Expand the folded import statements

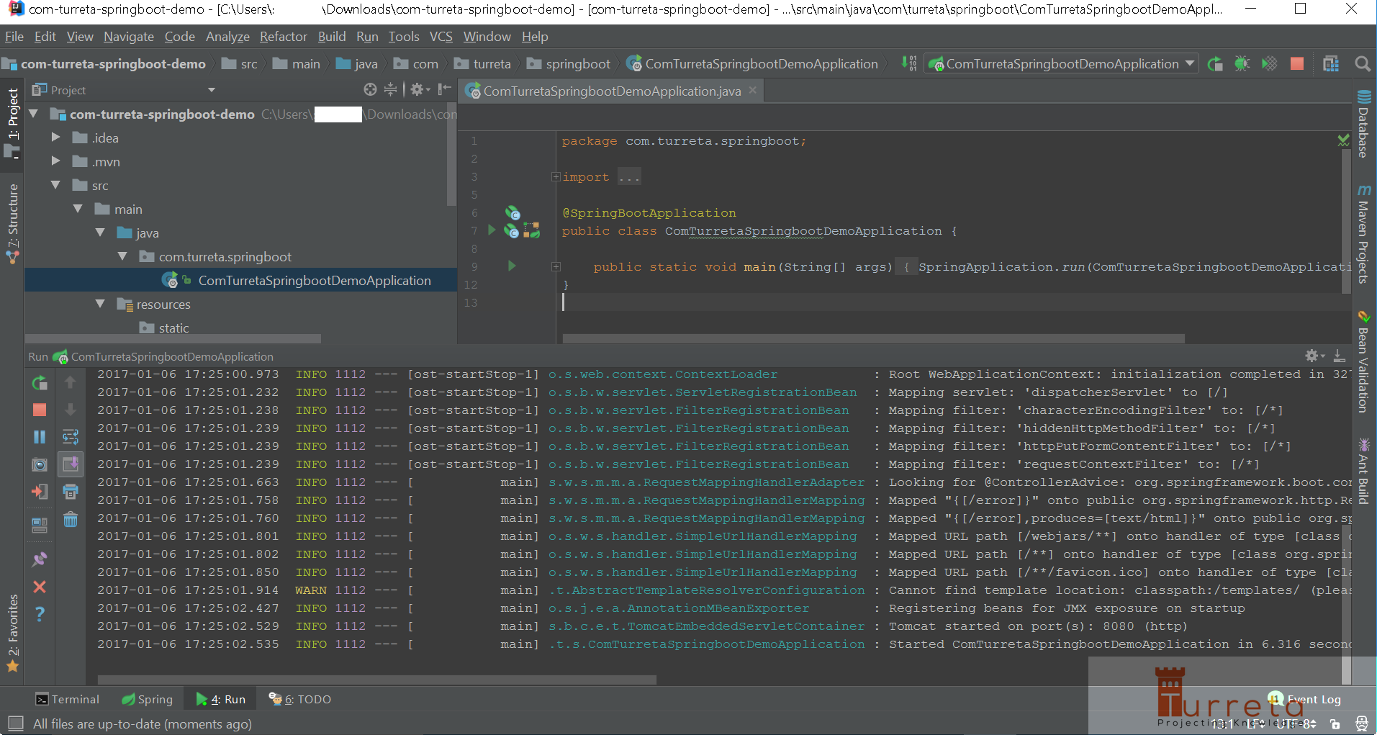[556, 176]
